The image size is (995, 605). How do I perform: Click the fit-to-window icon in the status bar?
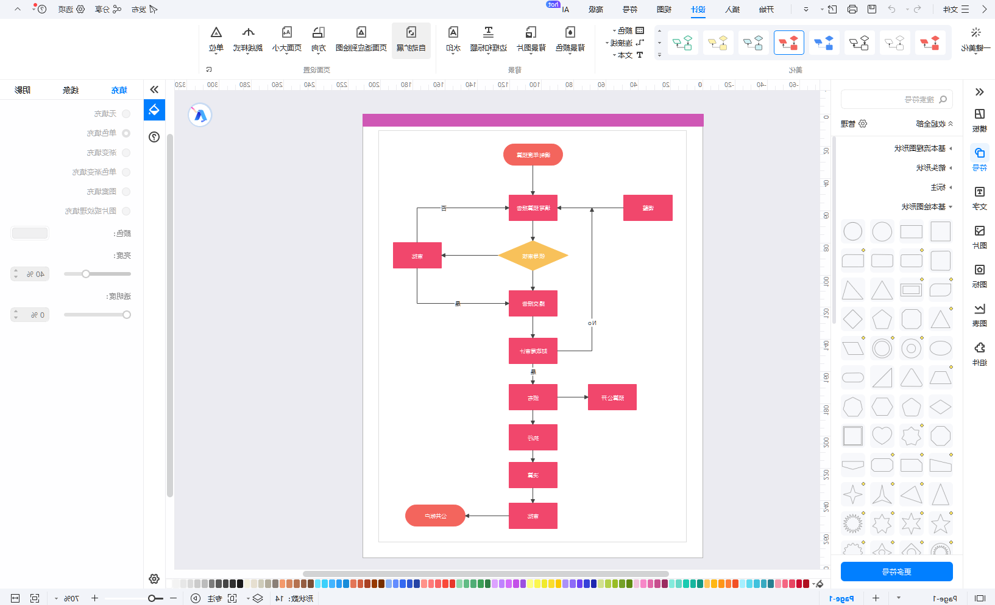[x=35, y=598]
